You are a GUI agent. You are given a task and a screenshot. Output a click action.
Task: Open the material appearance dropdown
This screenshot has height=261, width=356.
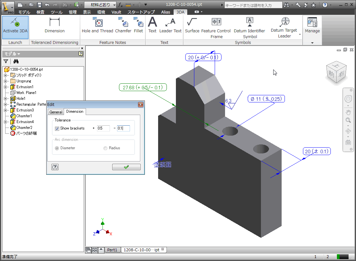pyautogui.click(x=114, y=5)
